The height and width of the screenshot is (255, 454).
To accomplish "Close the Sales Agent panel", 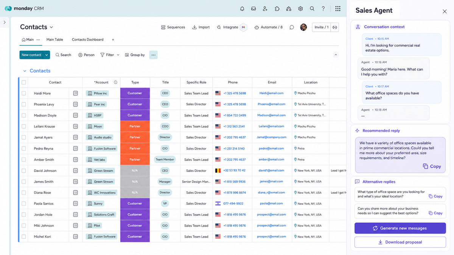I will (x=445, y=11).
